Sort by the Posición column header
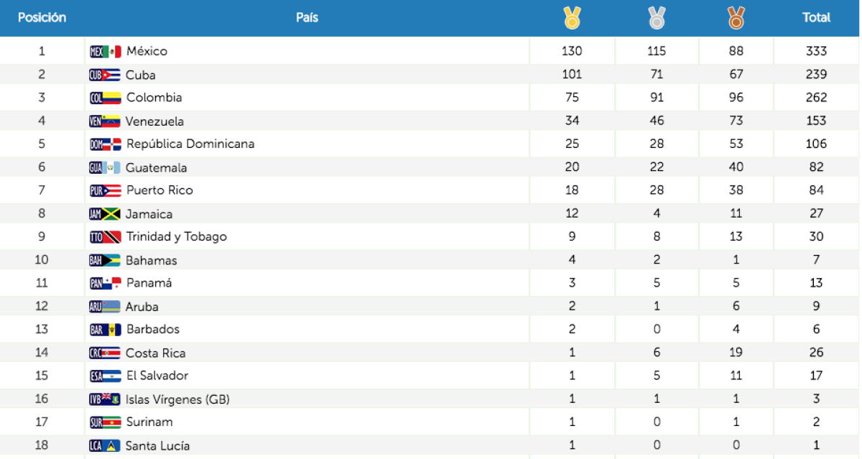This screenshot has width=862, height=459. point(42,17)
